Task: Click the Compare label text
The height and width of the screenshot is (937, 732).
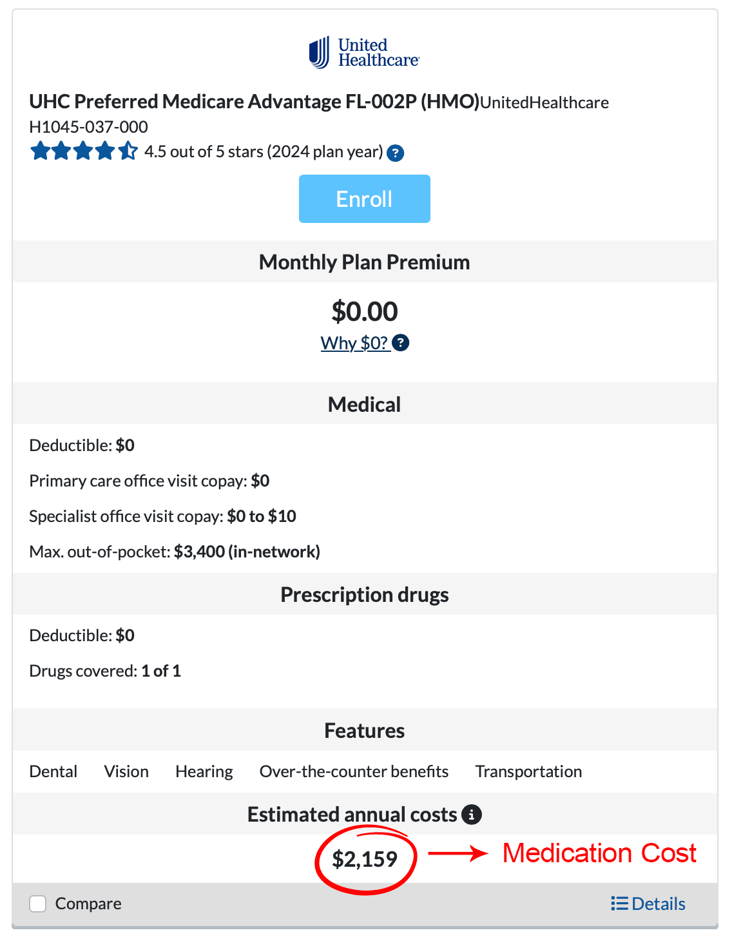Action: click(88, 903)
